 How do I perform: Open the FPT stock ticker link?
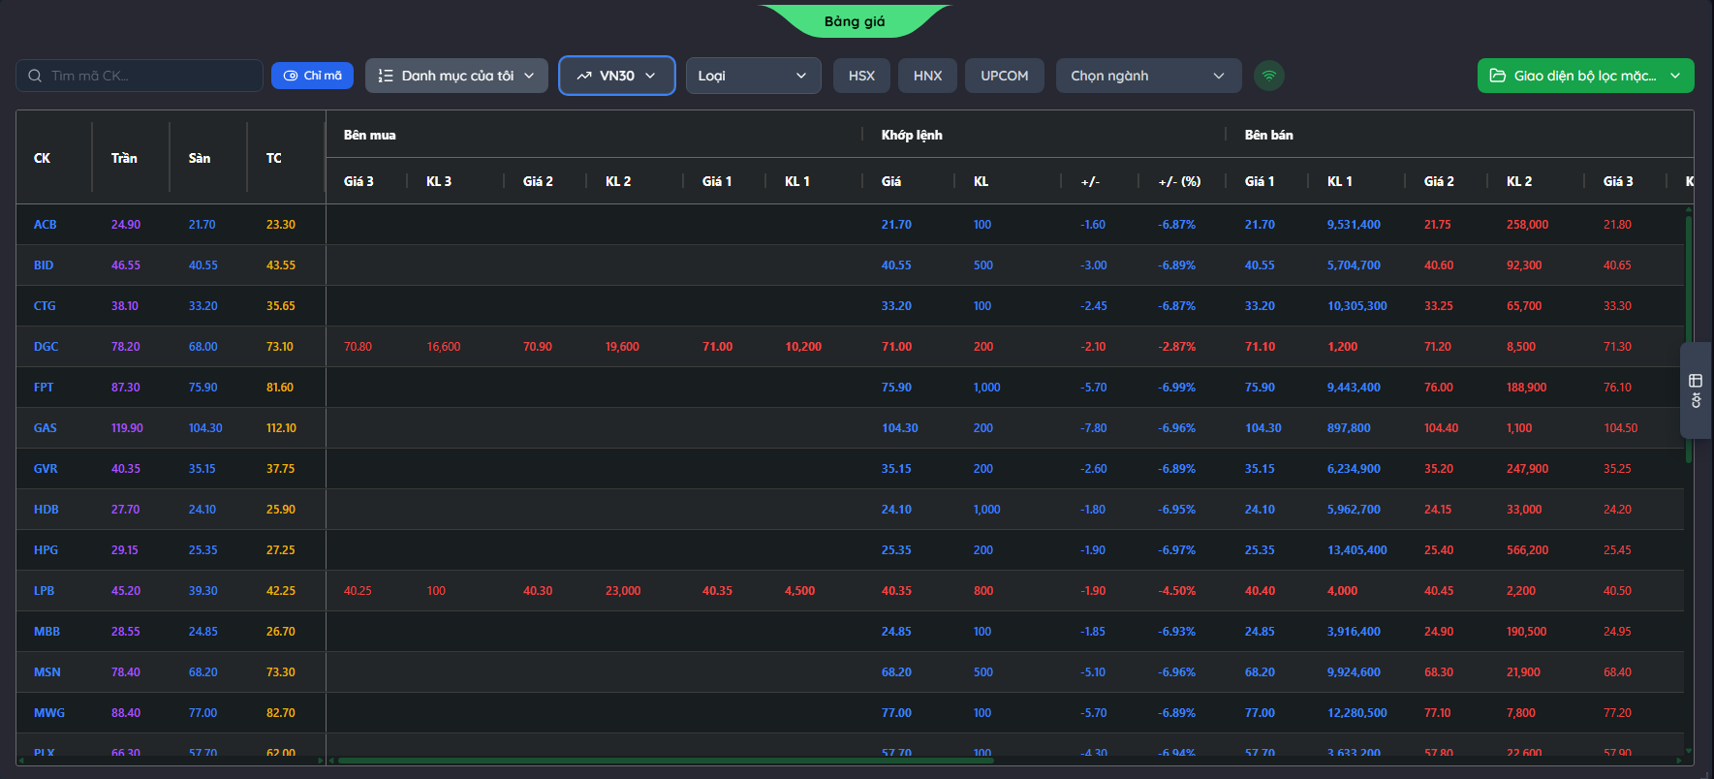tap(44, 387)
